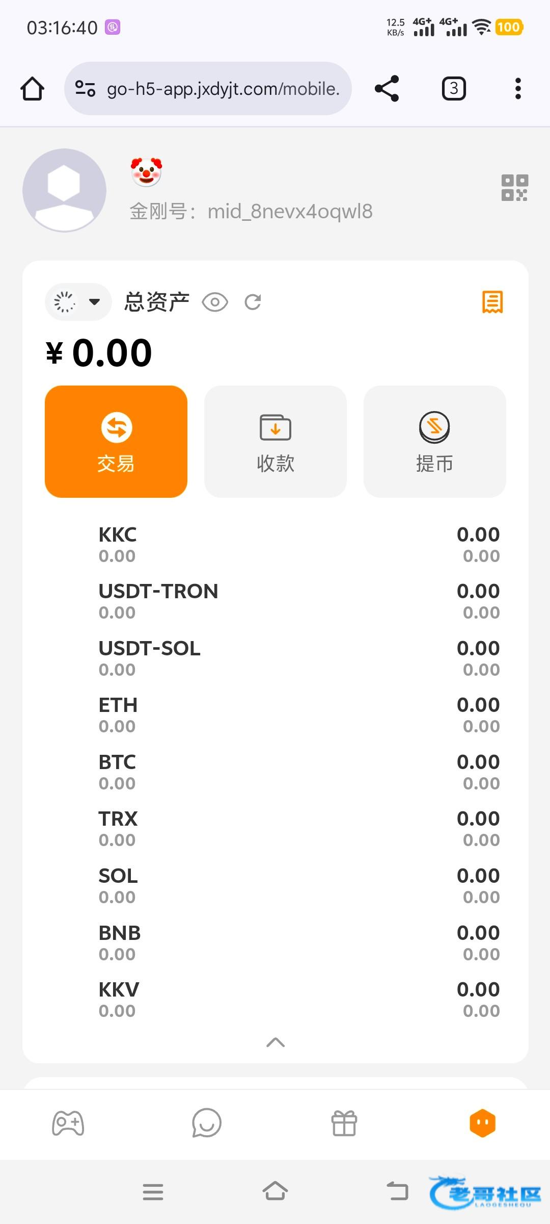This screenshot has height=1224, width=550.
Task: Go to browser home page icon
Action: pos(33,89)
